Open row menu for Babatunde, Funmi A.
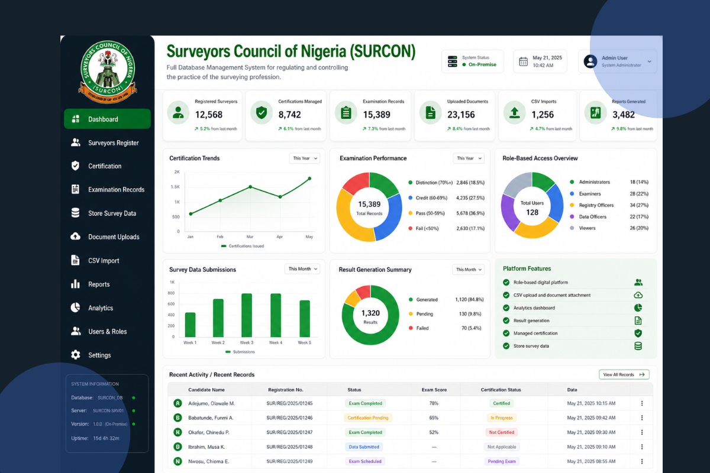 coord(641,417)
